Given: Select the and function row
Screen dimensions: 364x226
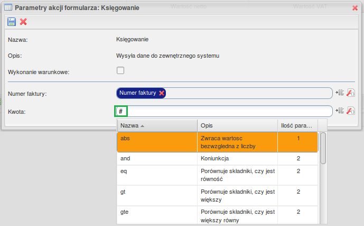Looking at the screenshot, I should click(217, 159).
